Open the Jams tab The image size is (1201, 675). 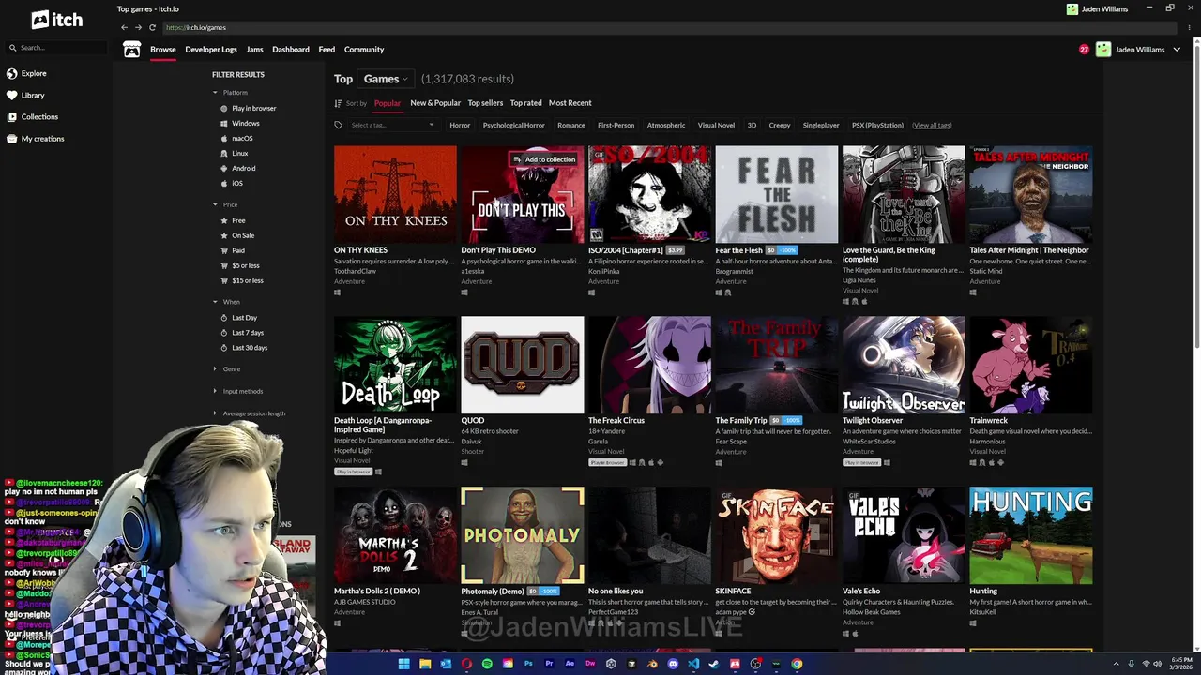254,50
